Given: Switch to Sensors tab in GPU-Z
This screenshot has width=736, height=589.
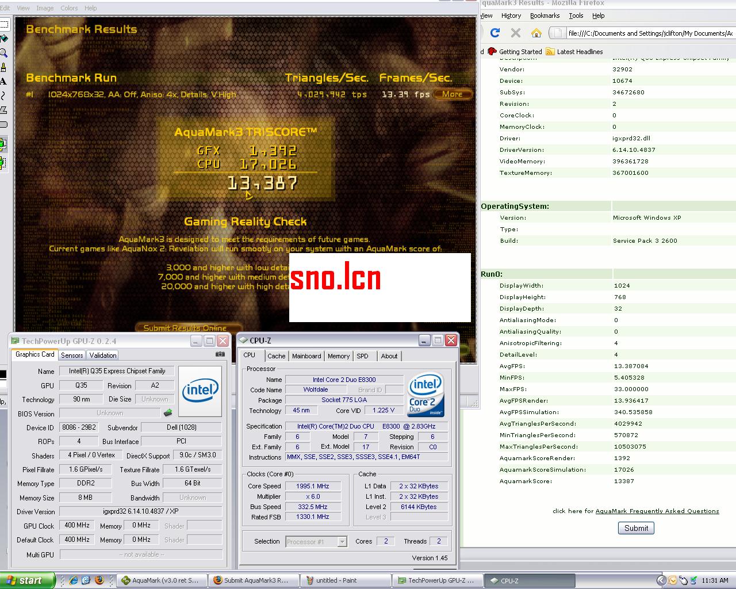Looking at the screenshot, I should coord(72,355).
